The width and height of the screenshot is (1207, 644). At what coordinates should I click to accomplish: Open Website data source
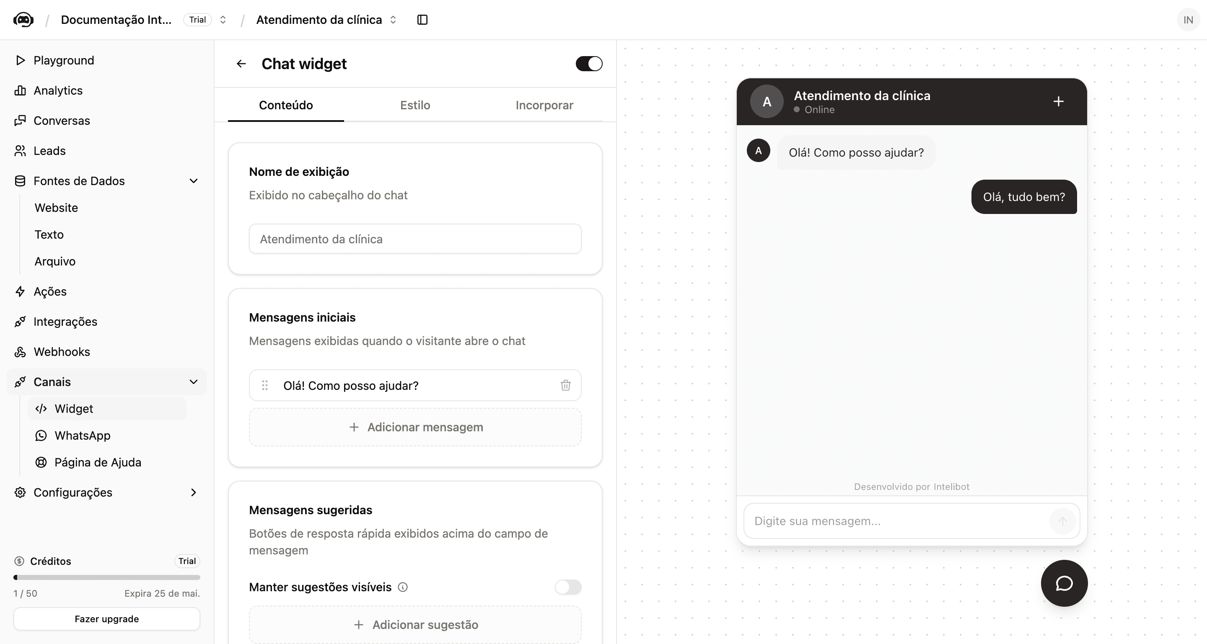click(56, 208)
